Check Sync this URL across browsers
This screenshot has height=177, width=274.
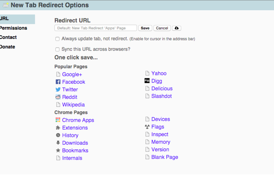click(x=57, y=49)
